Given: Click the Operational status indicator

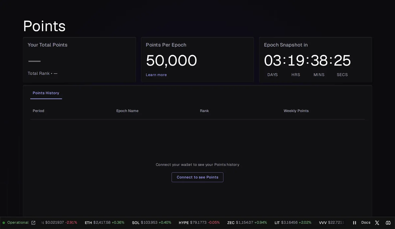Looking at the screenshot, I should click(15, 223).
